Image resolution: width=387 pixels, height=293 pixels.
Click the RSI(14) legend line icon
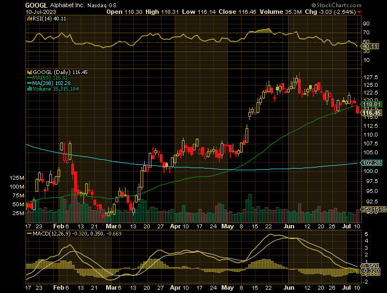click(x=29, y=18)
